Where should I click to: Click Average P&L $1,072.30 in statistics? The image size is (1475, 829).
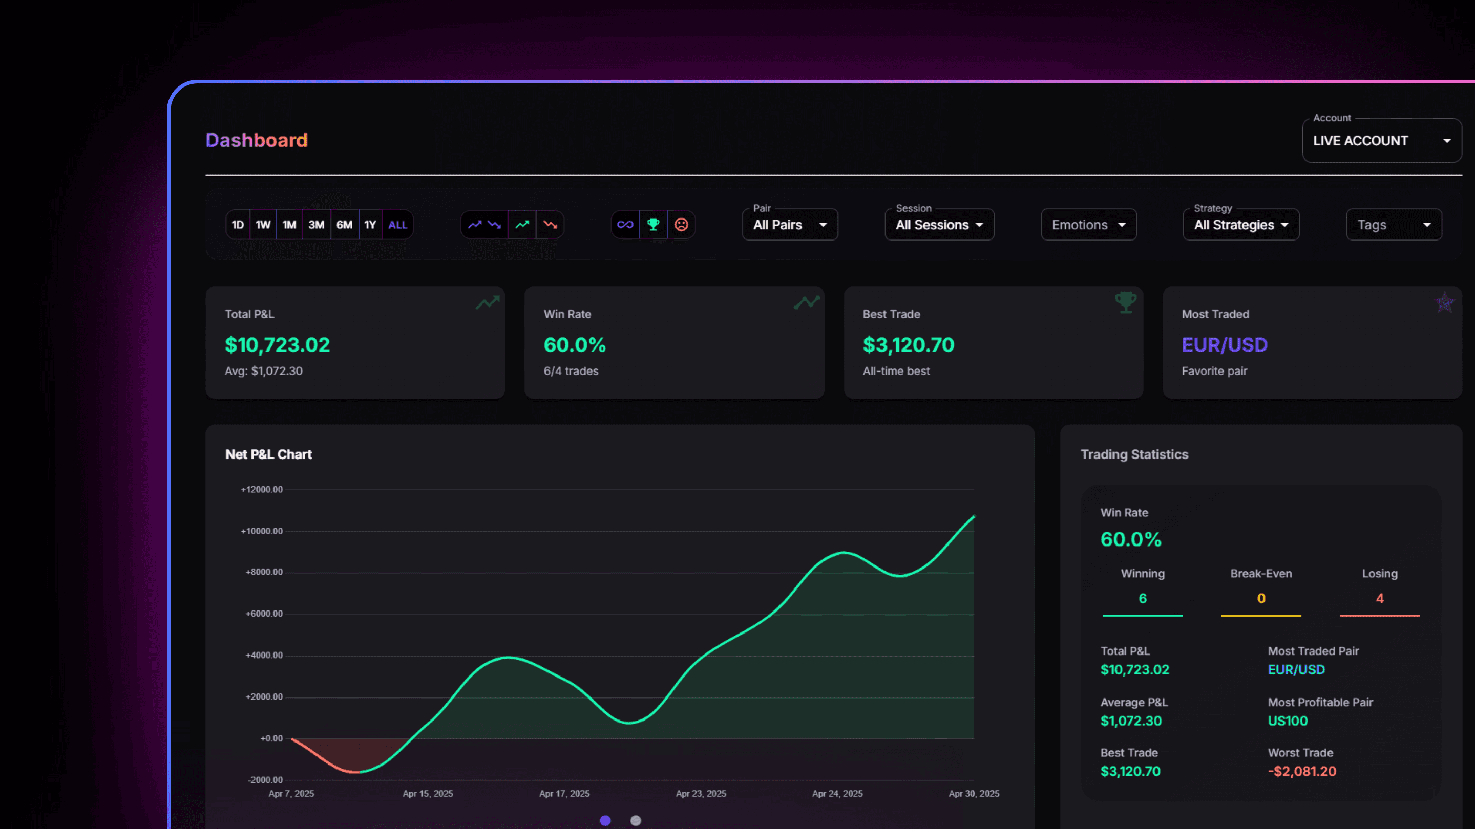(1131, 721)
